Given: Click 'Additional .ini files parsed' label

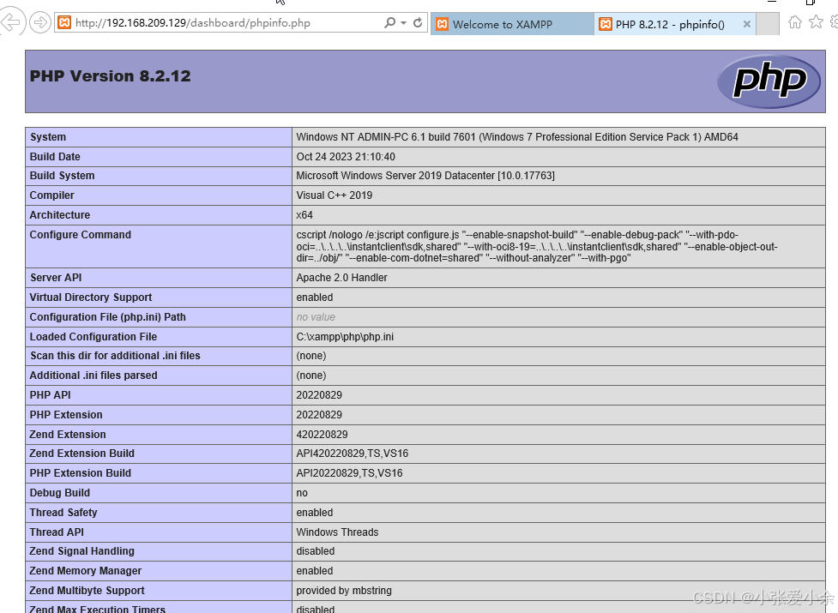Looking at the screenshot, I should (93, 375).
